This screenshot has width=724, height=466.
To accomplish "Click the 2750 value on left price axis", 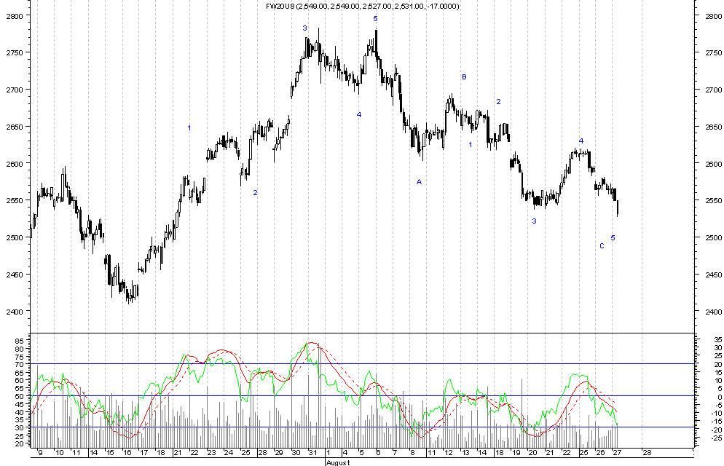I will click(x=15, y=52).
